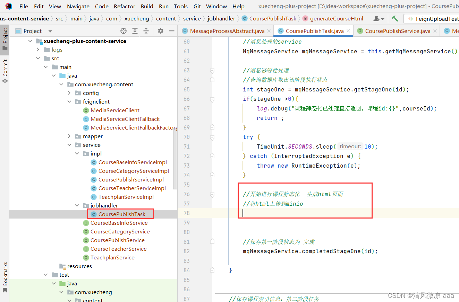The width and height of the screenshot is (459, 302).
Task: Hide the Project panel with minus icon
Action: 171,31
